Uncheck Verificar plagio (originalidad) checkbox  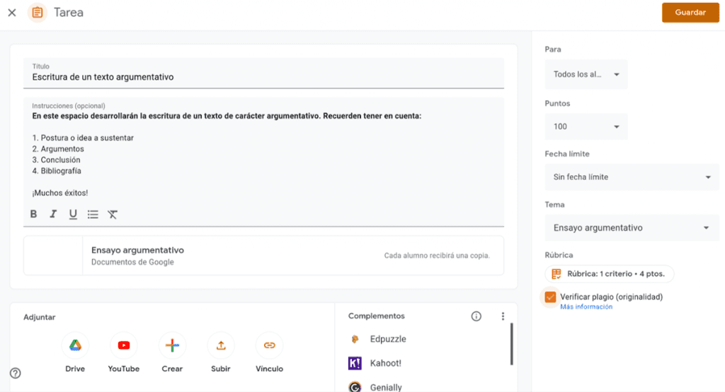[550, 297]
